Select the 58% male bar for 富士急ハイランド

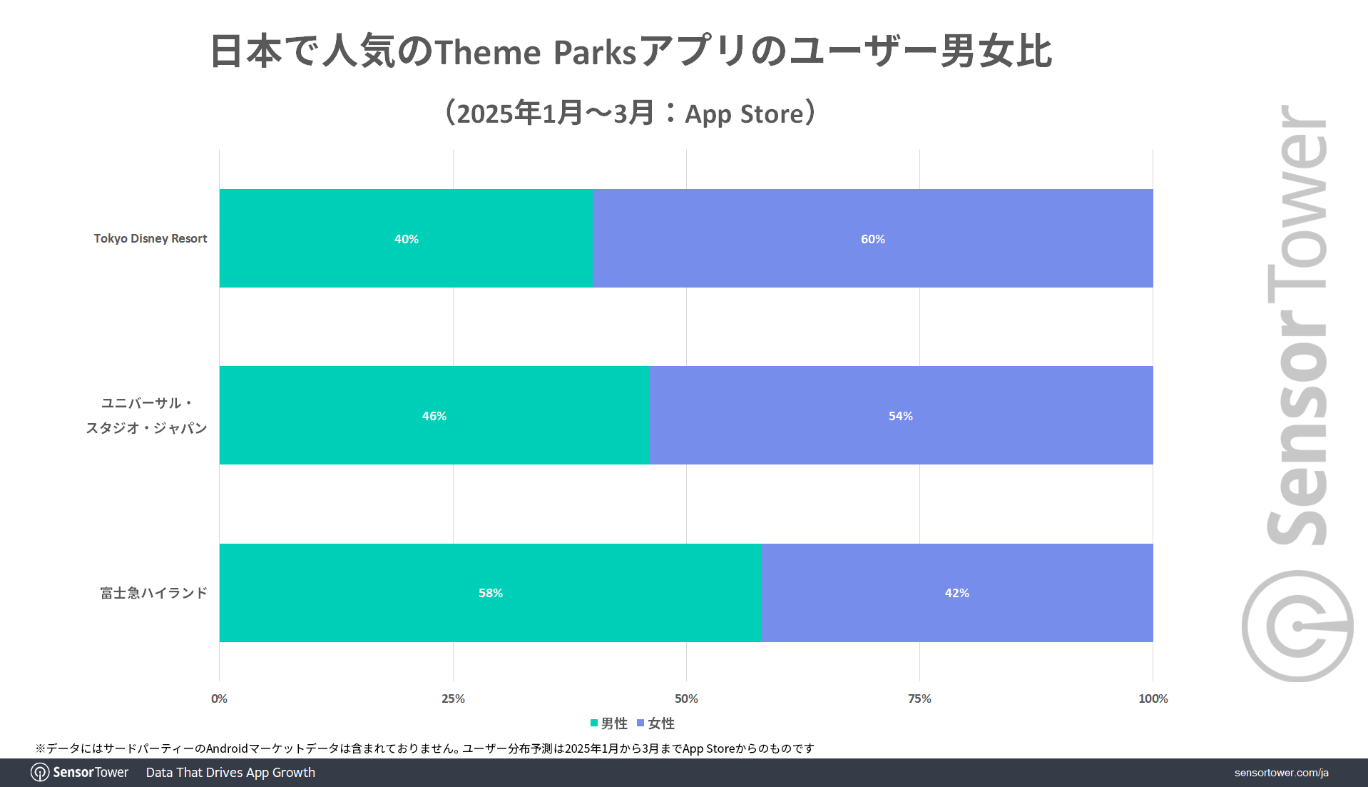490,593
